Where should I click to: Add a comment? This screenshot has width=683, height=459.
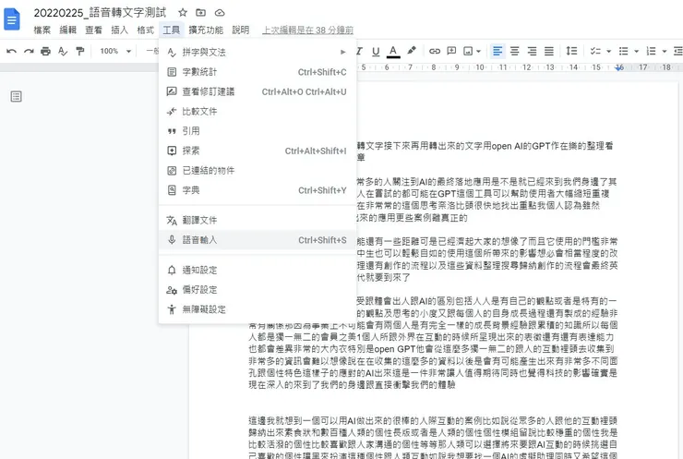coord(451,51)
